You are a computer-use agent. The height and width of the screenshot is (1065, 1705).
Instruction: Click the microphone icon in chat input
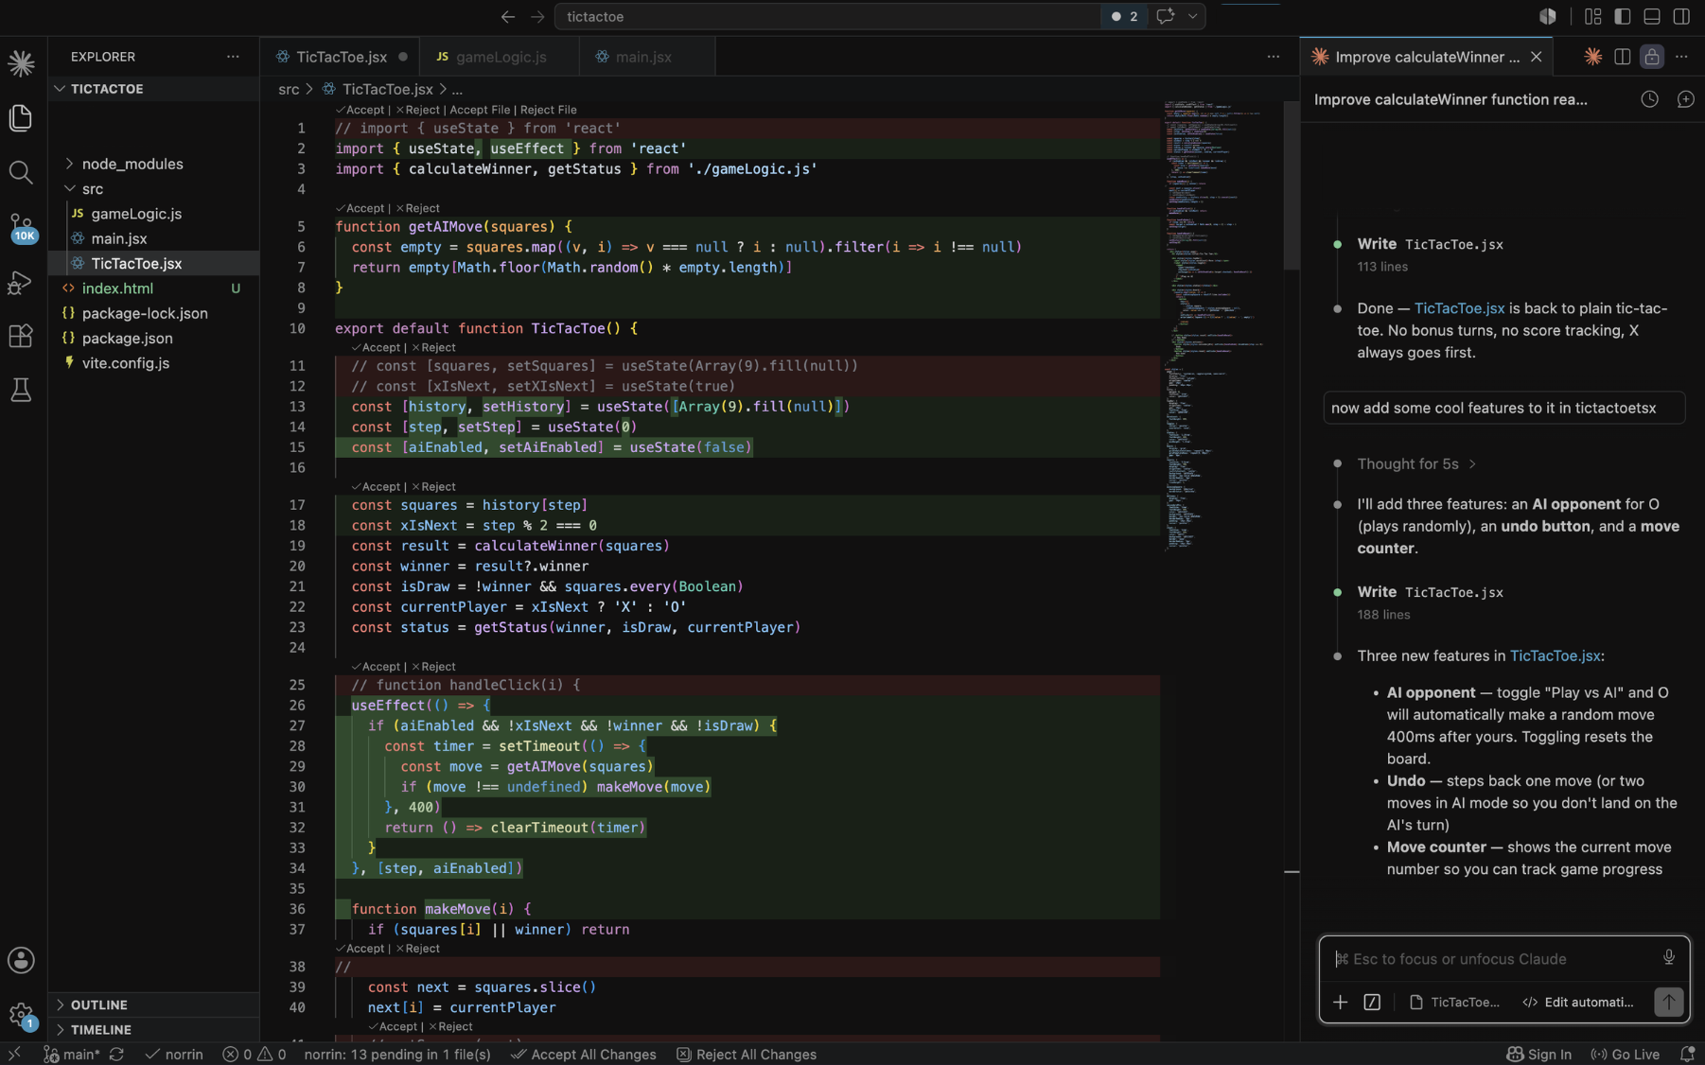(1669, 958)
